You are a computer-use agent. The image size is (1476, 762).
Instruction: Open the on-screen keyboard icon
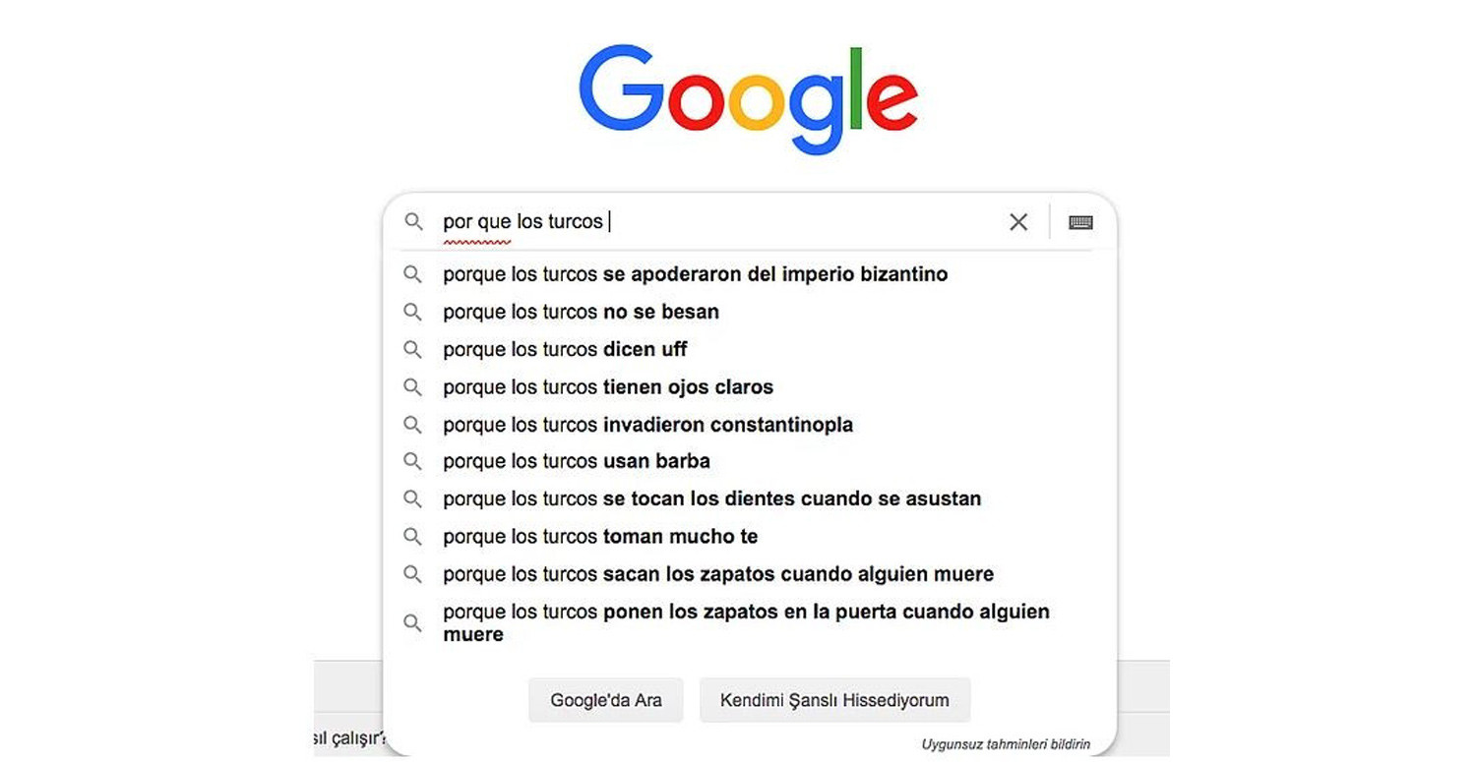point(1080,222)
